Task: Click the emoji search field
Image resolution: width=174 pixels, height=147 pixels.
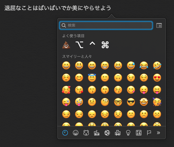Action: pyautogui.click(x=106, y=25)
